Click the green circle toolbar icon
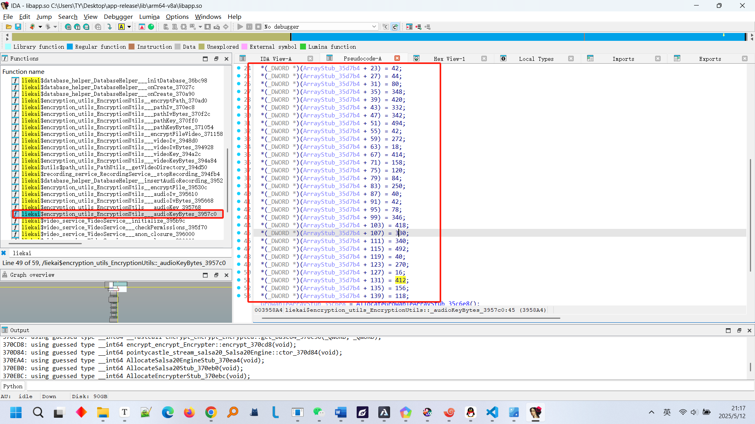 pos(151,27)
